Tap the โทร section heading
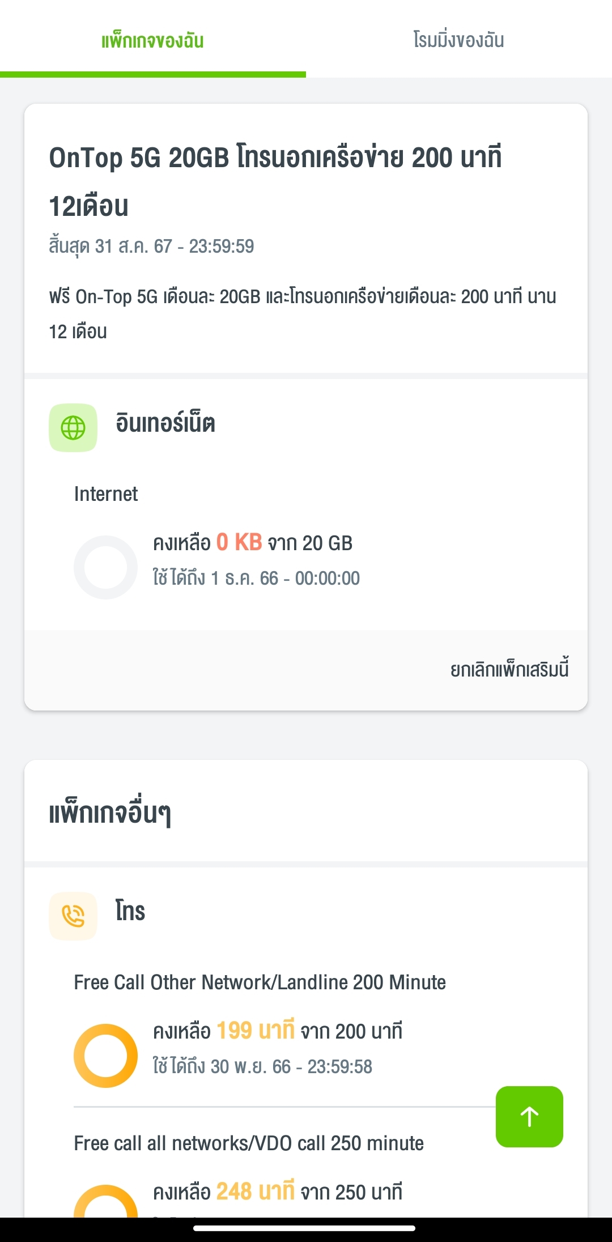 (130, 912)
